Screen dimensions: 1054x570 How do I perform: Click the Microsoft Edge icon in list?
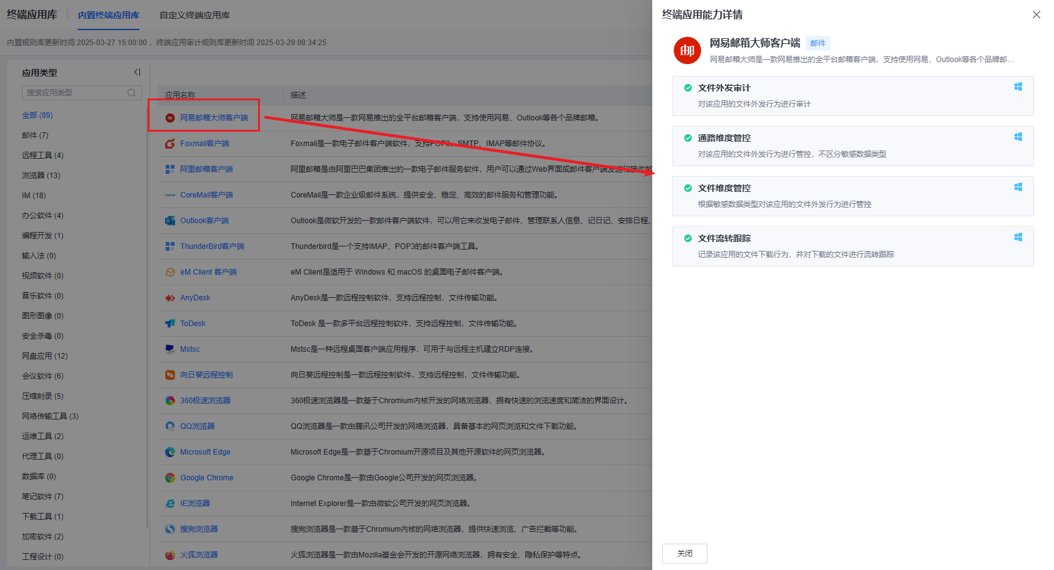pyautogui.click(x=170, y=452)
